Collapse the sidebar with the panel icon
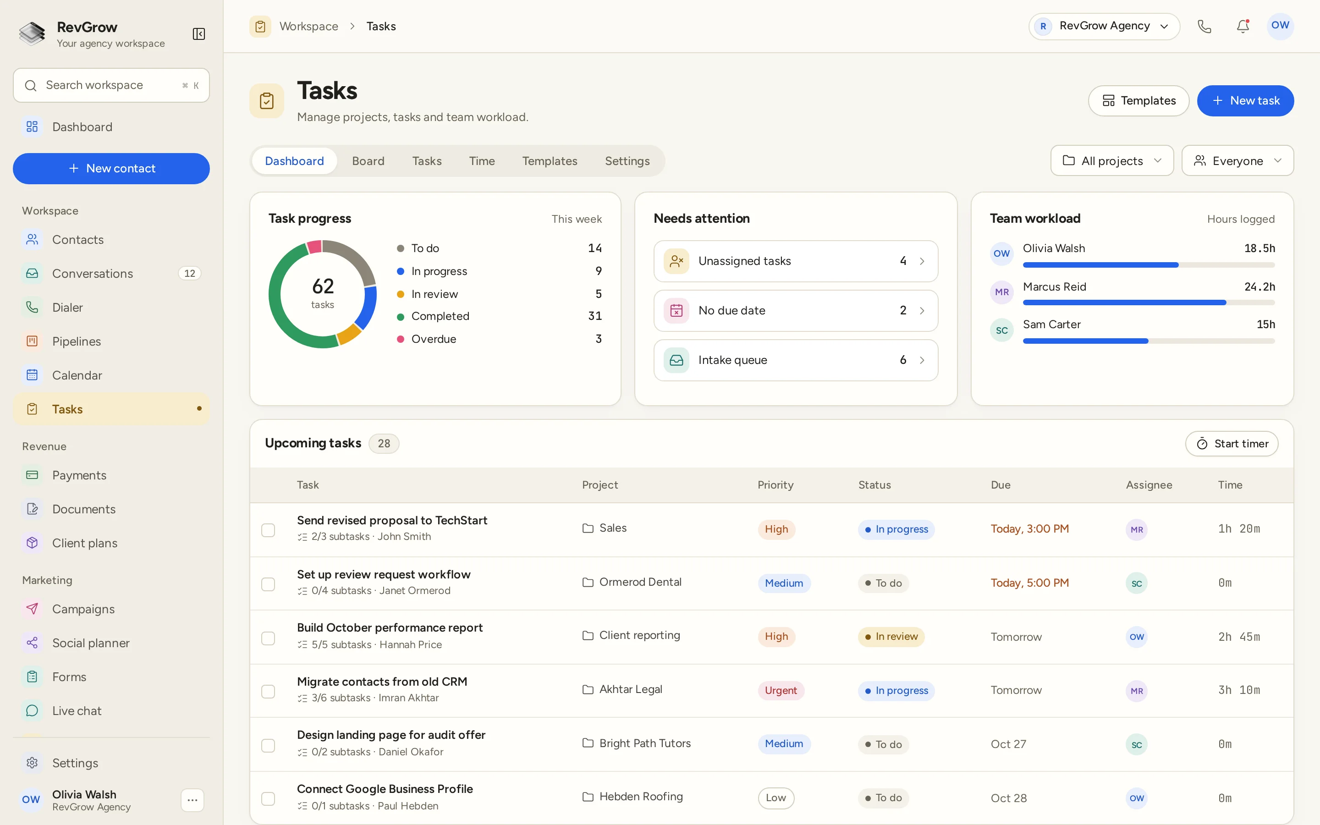Screen dimensions: 1320x825 (x=198, y=34)
